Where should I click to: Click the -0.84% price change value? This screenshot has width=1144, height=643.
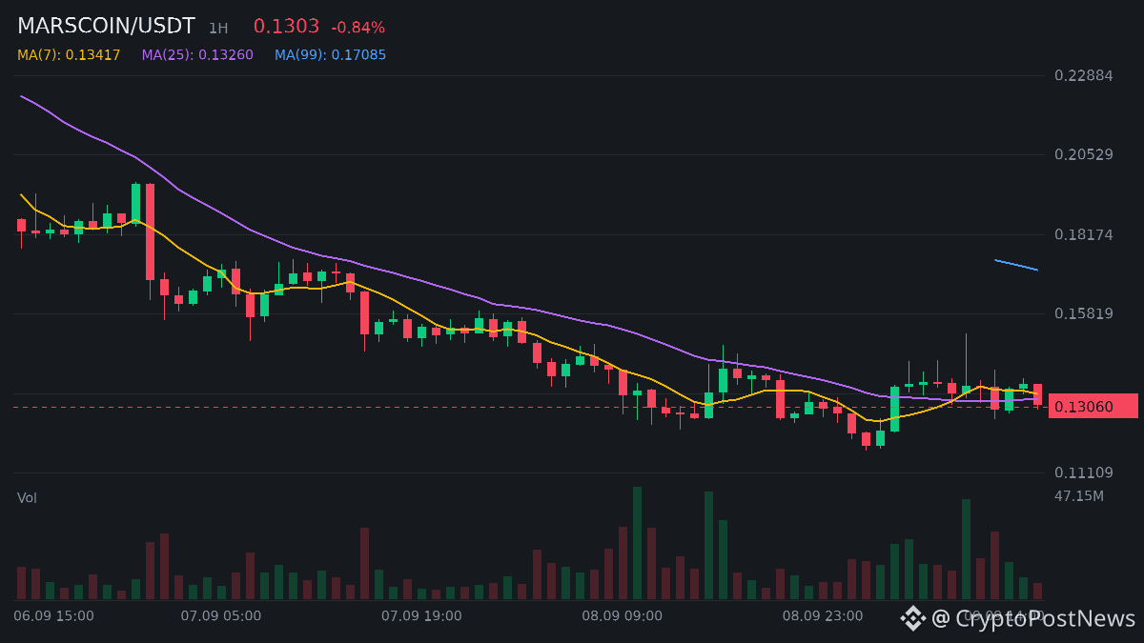[x=357, y=28]
